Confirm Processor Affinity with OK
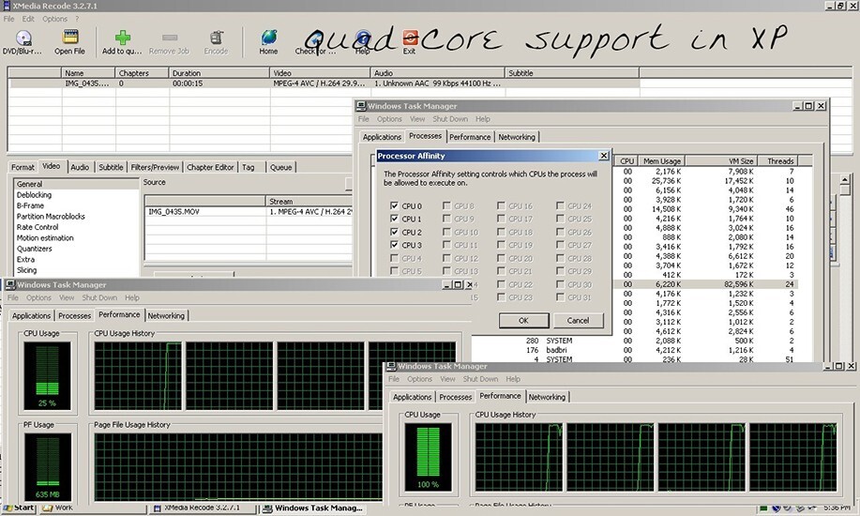The image size is (860, 516). tap(524, 321)
